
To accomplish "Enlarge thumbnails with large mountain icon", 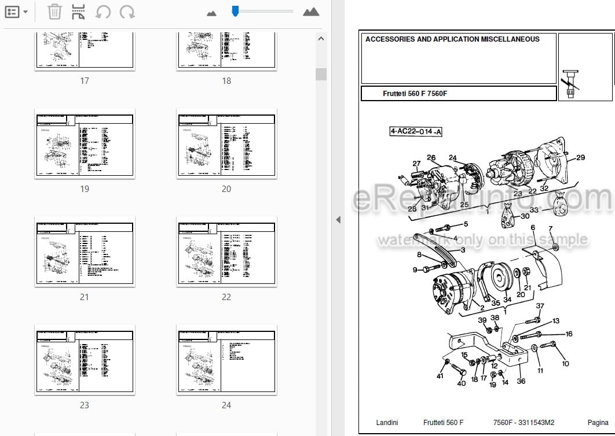I will (311, 12).
